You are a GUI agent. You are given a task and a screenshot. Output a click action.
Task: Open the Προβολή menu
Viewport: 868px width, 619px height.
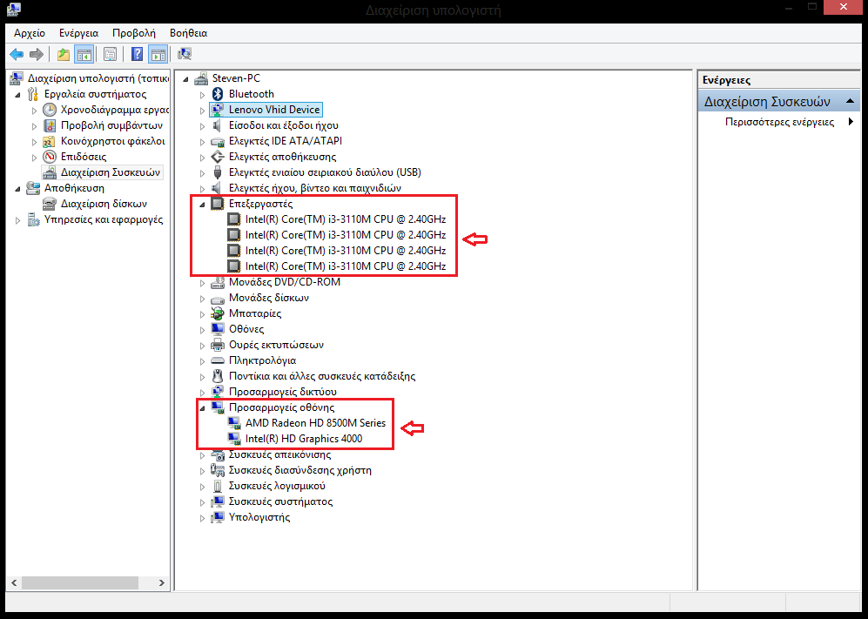pos(134,33)
